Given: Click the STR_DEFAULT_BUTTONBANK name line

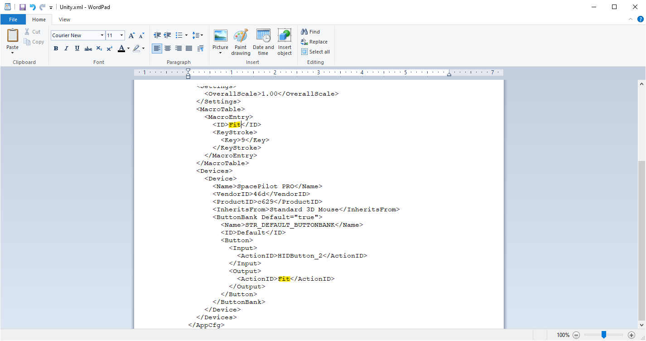Looking at the screenshot, I should tap(292, 225).
